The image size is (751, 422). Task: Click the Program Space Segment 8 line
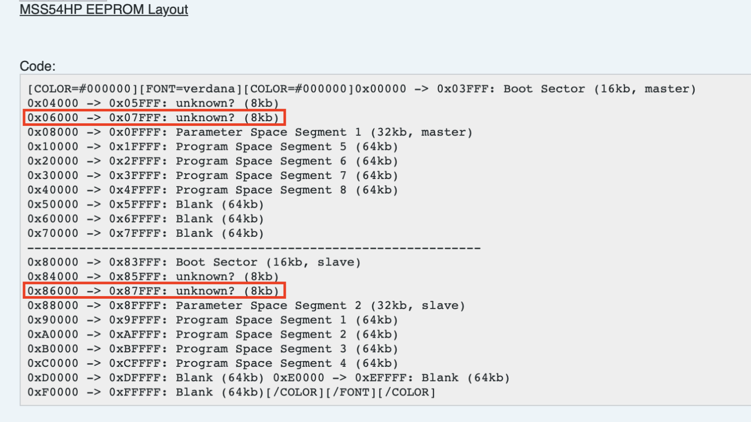click(x=213, y=190)
